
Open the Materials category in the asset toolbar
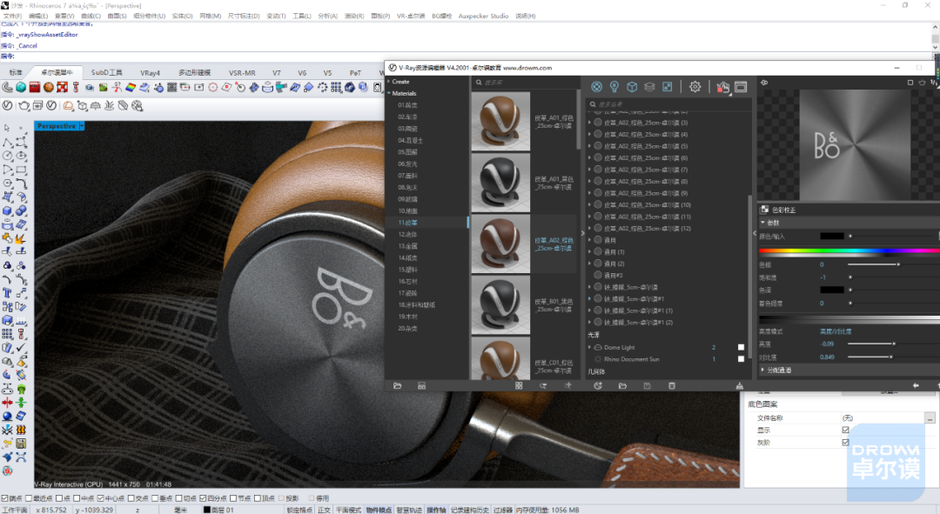tap(596, 87)
